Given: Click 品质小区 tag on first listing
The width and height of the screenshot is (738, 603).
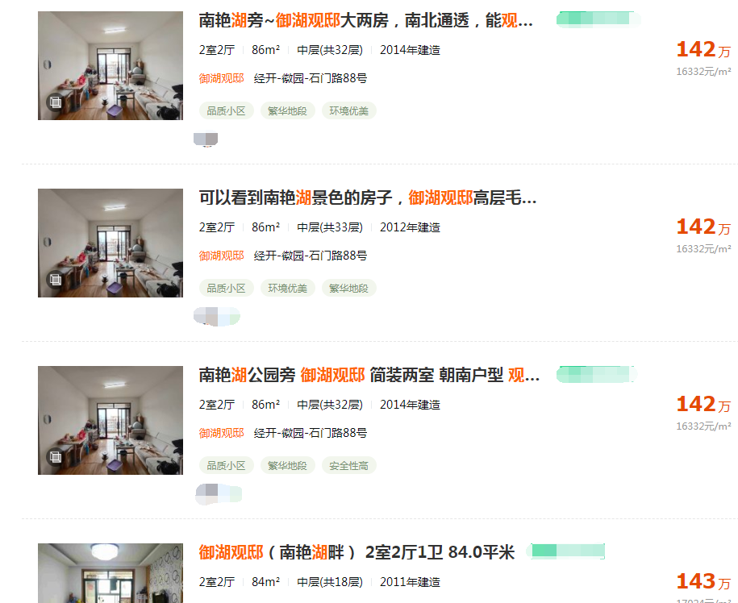Looking at the screenshot, I should pyautogui.click(x=227, y=111).
